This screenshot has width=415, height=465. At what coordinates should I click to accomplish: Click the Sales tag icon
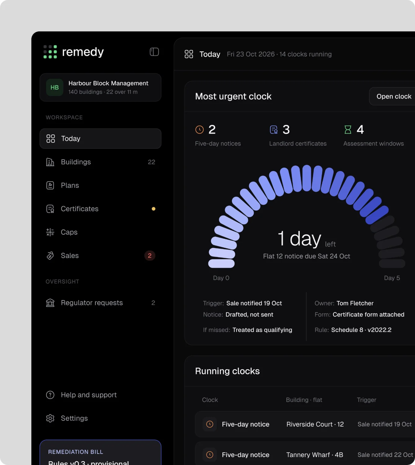[x=50, y=256]
